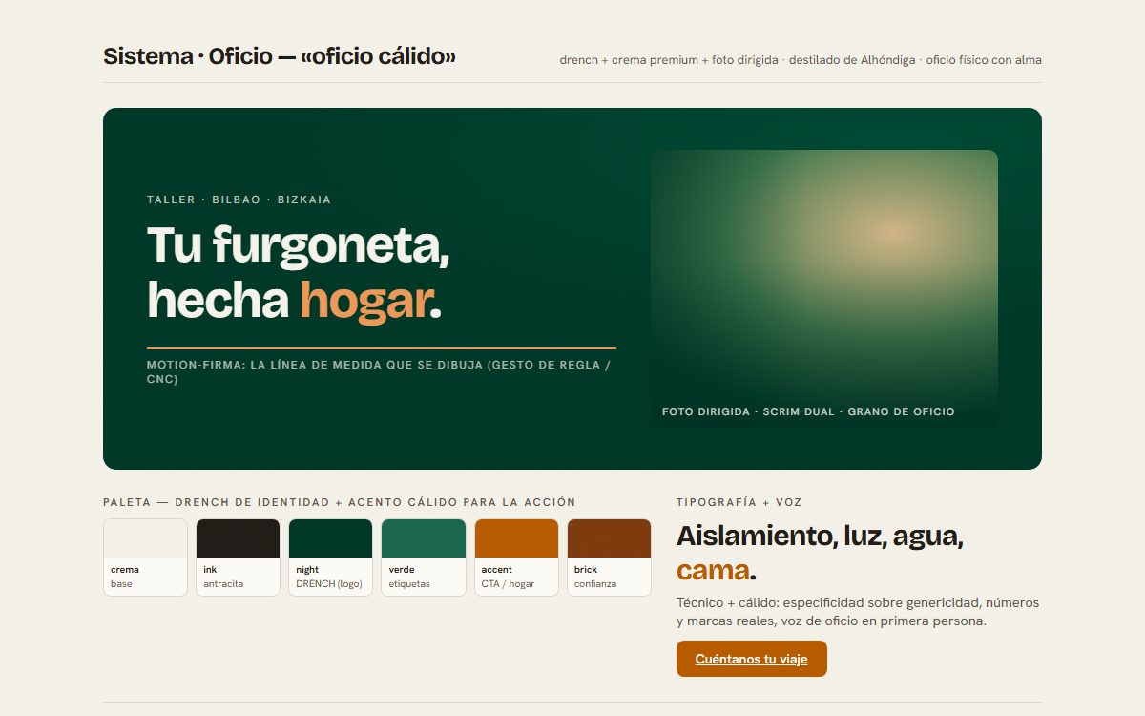
Task: Click the 'TALLER · BILBAO · BIZKAIA' eyebrow
Action: 239,200
